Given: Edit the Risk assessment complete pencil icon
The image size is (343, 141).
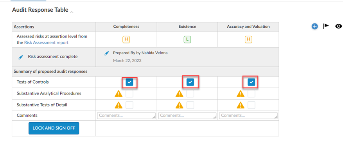Looking at the screenshot, I should pos(21,57).
